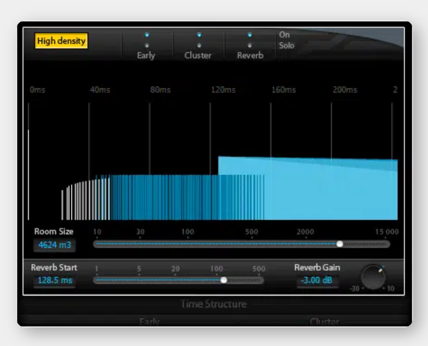Enable the Reverb On indicator
The width and height of the screenshot is (428, 346).
click(x=249, y=35)
